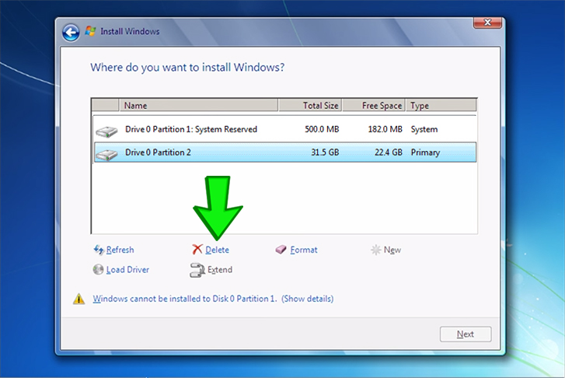
Task: Click the drive icon for Partition 1
Action: click(106, 131)
